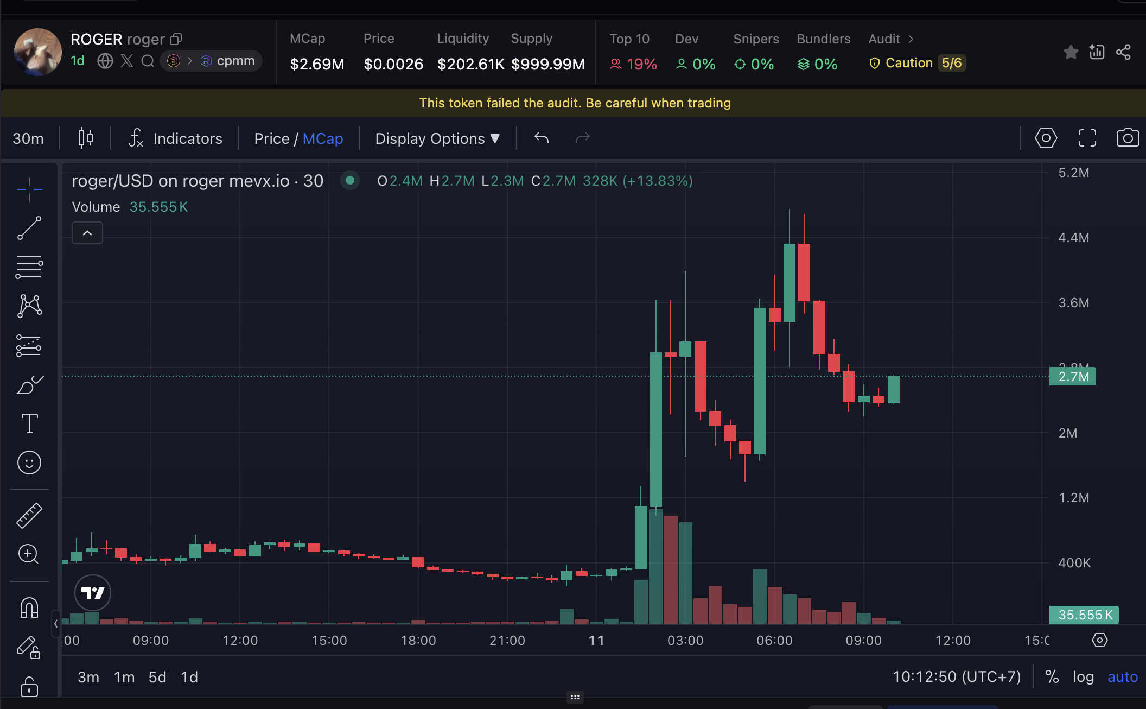Click the live market status green dot
This screenshot has width=1146, height=709.
pos(350,180)
